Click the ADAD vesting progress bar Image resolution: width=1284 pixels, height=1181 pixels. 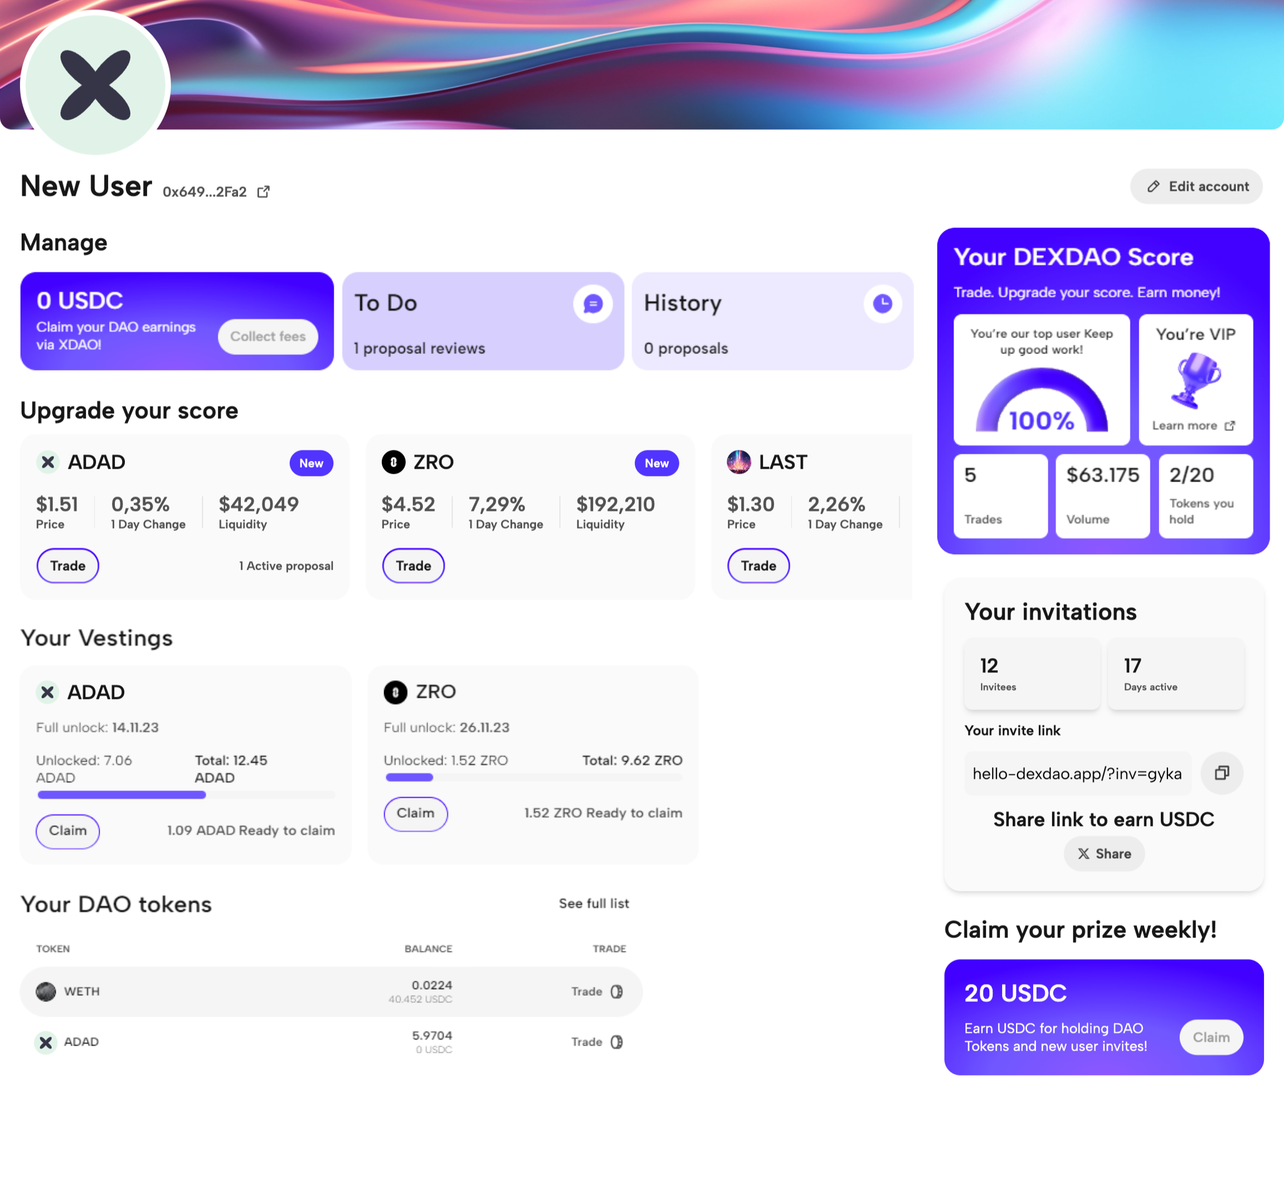[186, 795]
